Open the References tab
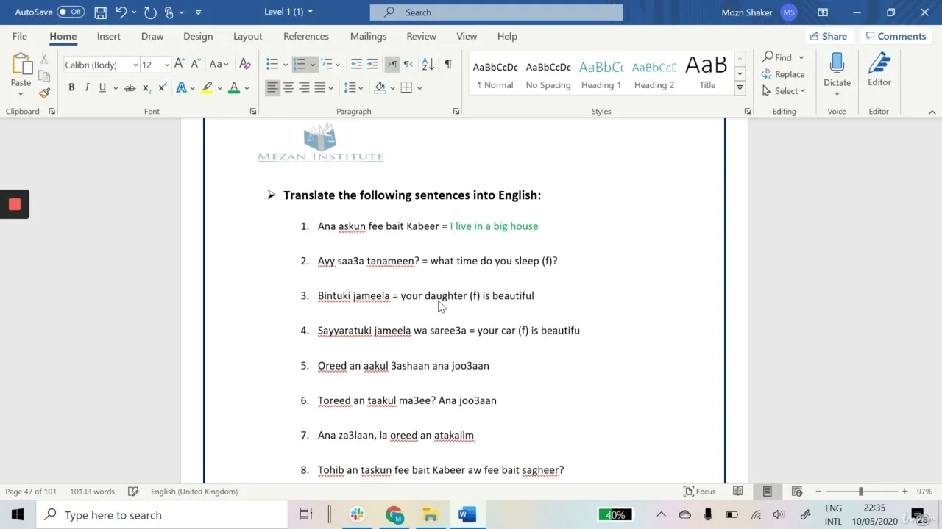 305,36
